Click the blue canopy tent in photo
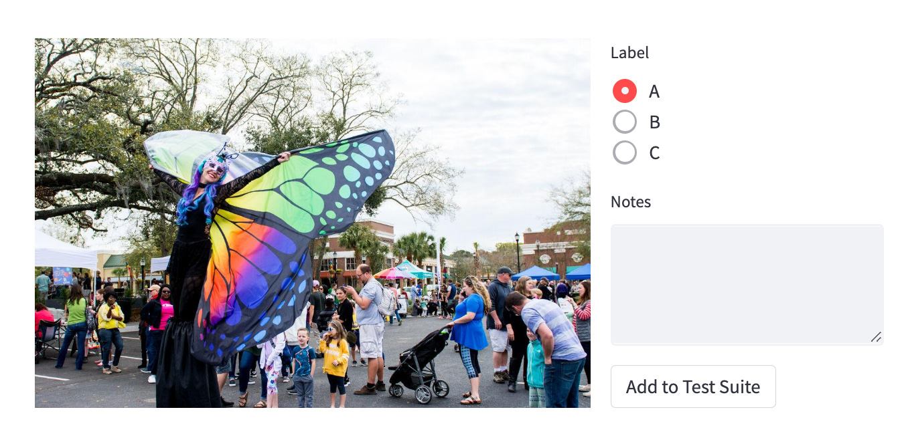Screen dimensions: 900x440 click(536, 273)
